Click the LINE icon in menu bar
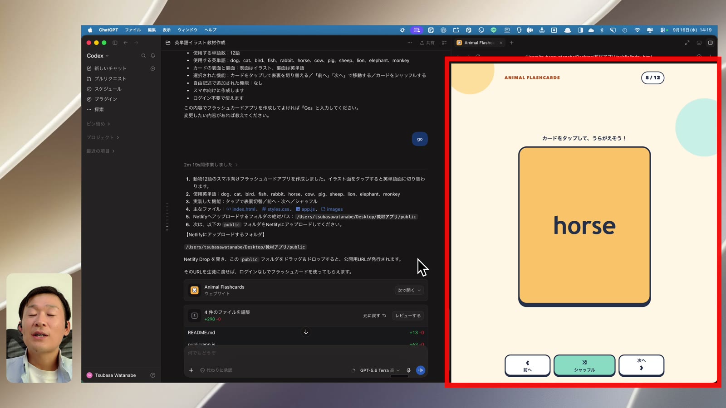 tap(494, 30)
